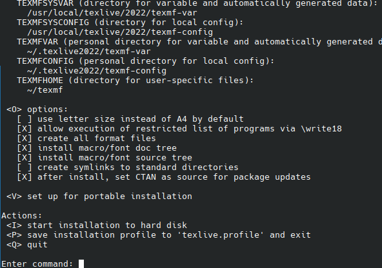The image size is (382, 268).
Task: Select the ~/.texlive2022/texmf-config path
Action: (x=97, y=71)
